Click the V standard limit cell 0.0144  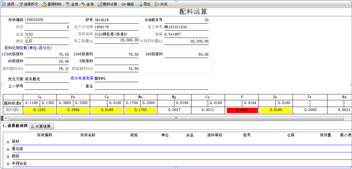250,103
